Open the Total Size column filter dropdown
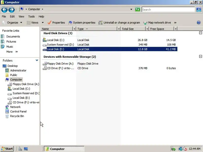The height and width of the screenshot is (152, 203). 147,29
